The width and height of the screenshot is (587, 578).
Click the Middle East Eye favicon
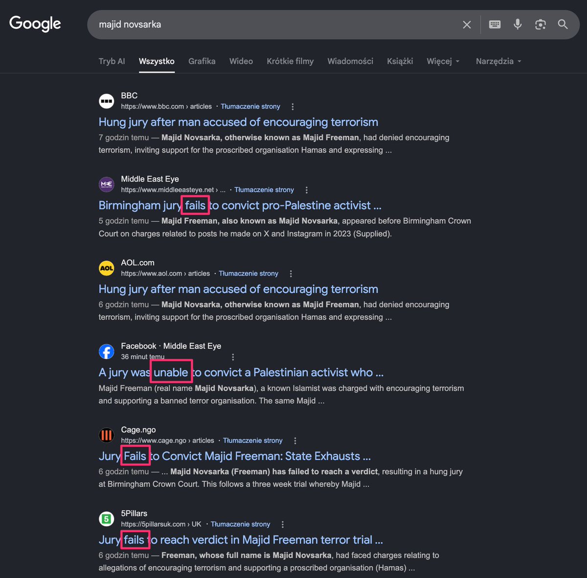click(107, 185)
